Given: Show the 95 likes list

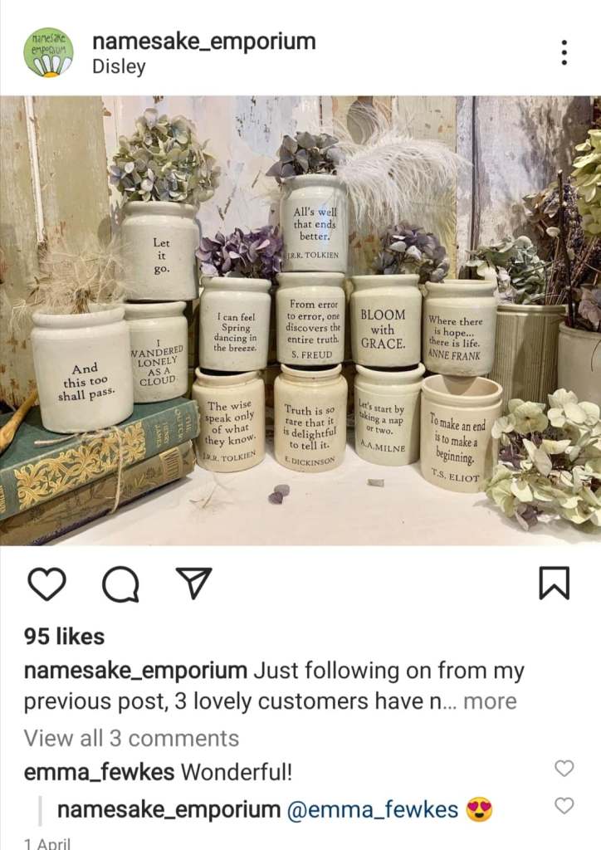Looking at the screenshot, I should pyautogui.click(x=64, y=637).
